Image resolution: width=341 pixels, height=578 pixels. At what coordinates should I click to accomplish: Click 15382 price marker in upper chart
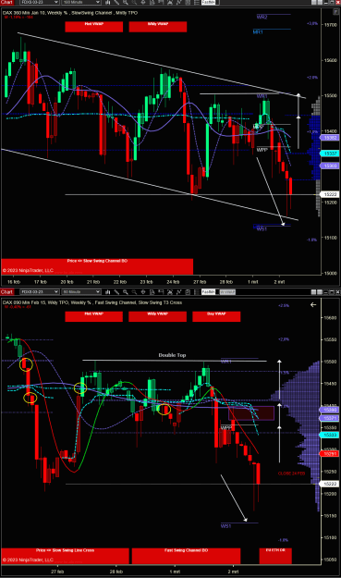(329, 138)
